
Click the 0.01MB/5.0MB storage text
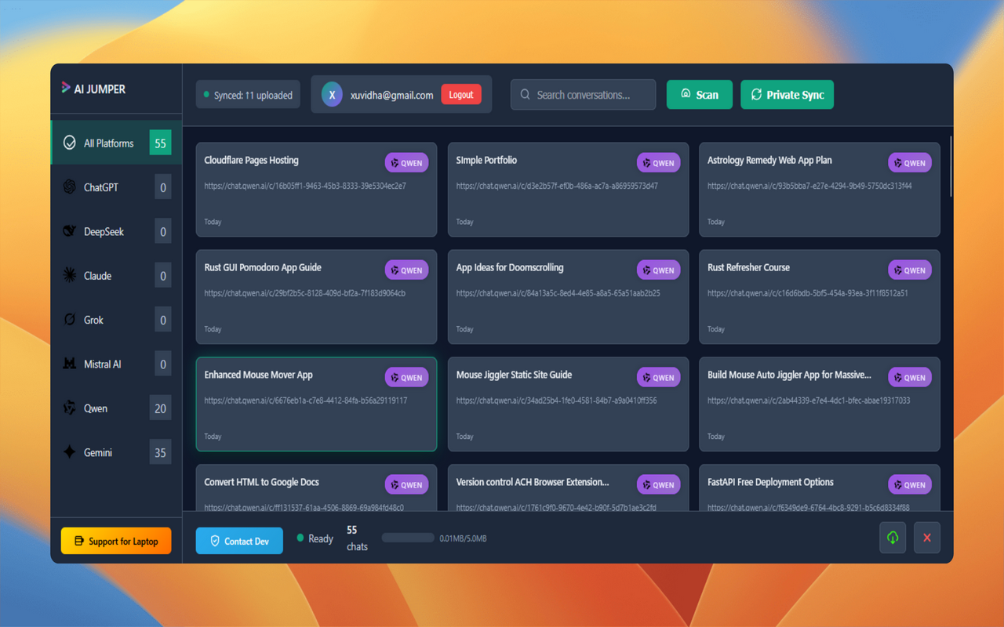tap(463, 538)
